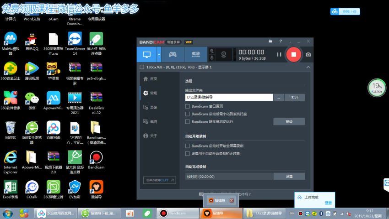Image resolution: width=389 pixels, height=219 pixels.
Task: Pause the Bandicam recording
Action: 279,54
